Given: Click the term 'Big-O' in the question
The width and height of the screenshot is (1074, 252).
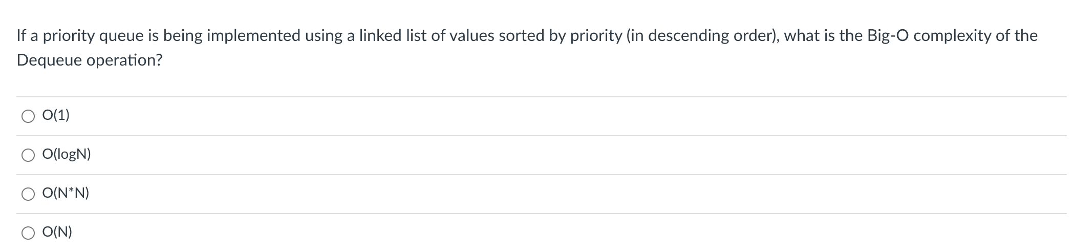Looking at the screenshot, I should 888,36.
